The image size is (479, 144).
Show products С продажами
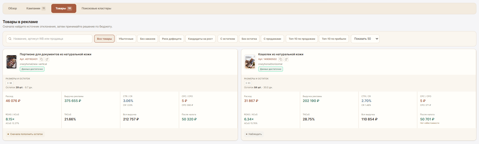272,39
